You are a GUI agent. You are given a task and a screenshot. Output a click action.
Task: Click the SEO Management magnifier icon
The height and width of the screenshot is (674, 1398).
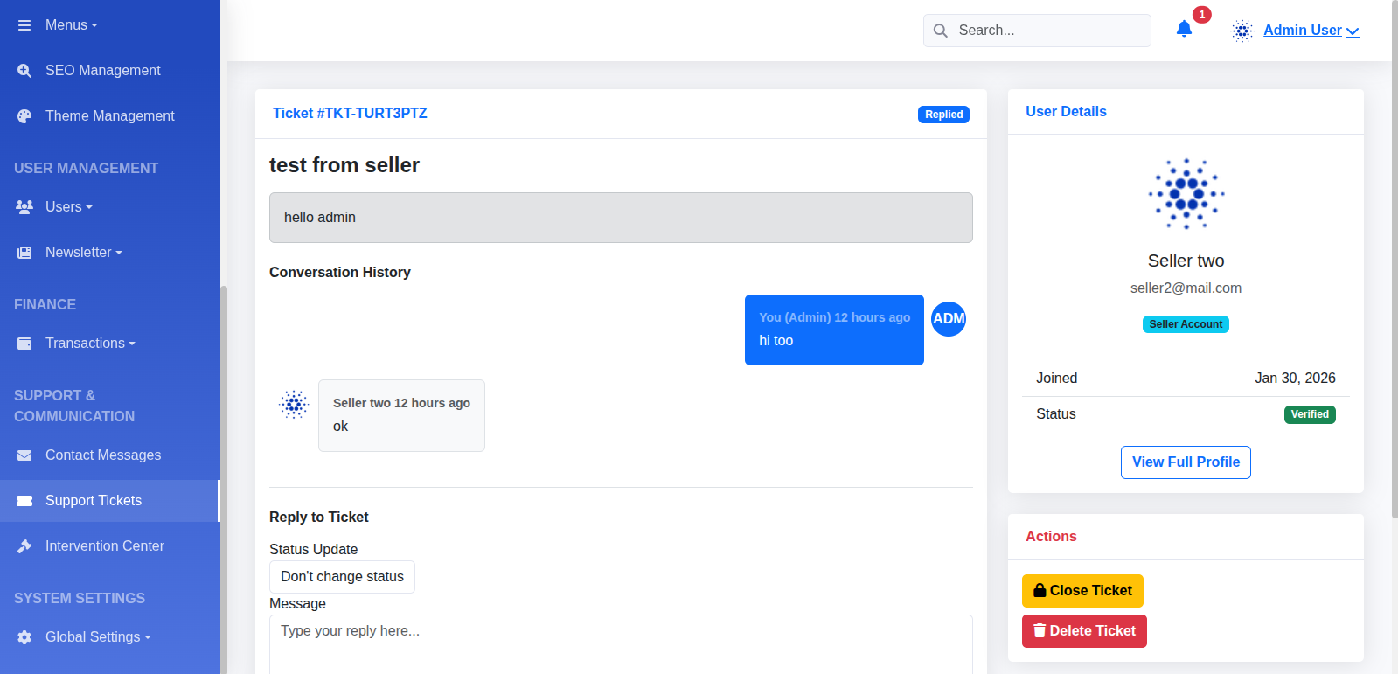click(24, 71)
